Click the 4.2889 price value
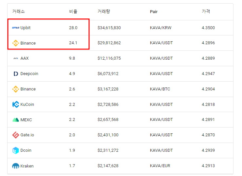Viewport: 242px width, 176px height. (208, 58)
